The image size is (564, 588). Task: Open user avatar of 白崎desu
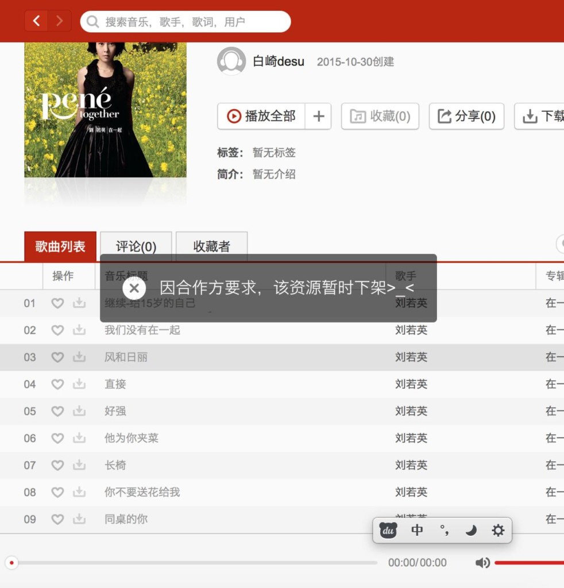click(231, 61)
